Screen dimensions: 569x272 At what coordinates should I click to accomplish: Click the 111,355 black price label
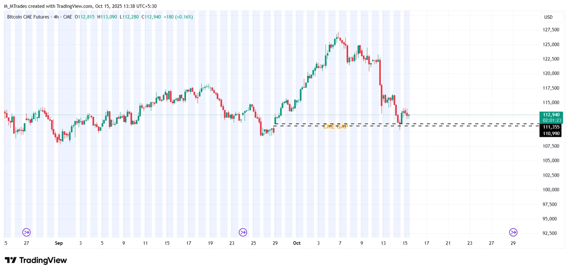(551, 127)
